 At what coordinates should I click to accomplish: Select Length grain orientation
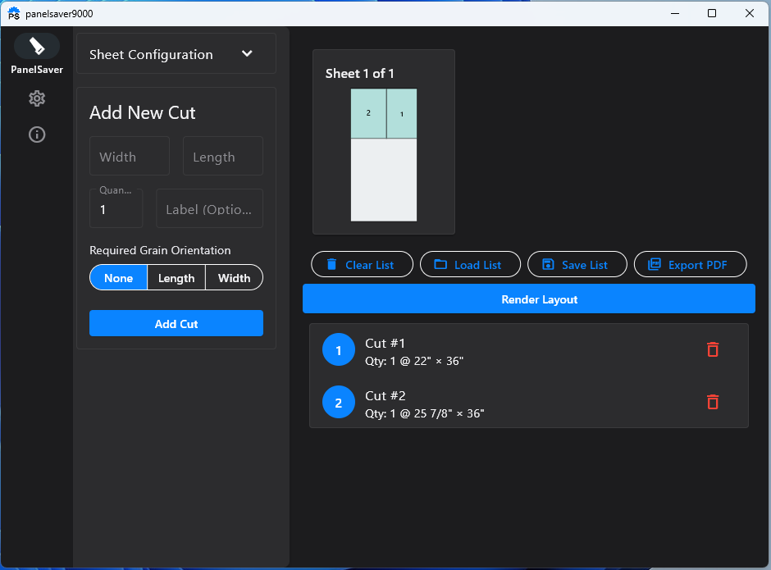coord(176,278)
